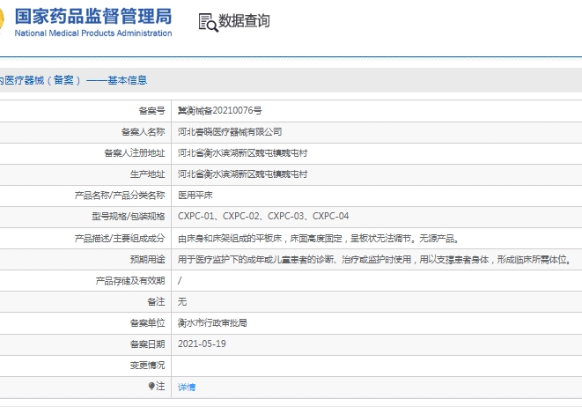
Task: Open the 详情 details link
Action: 187,388
